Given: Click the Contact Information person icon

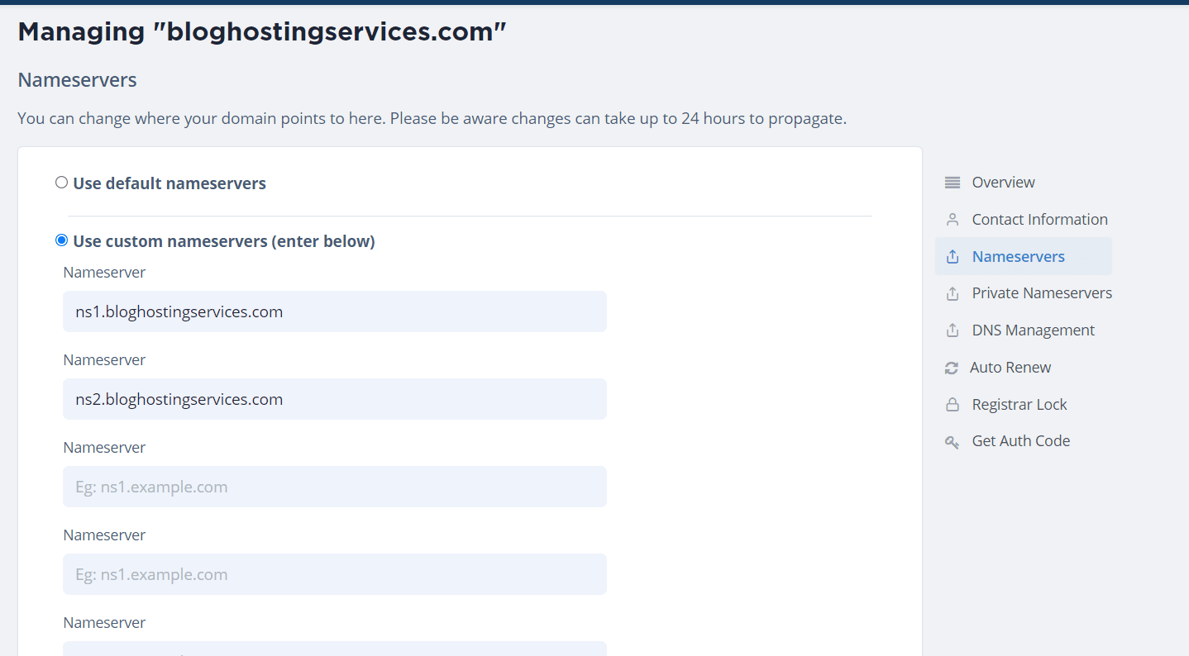Looking at the screenshot, I should click(x=951, y=218).
